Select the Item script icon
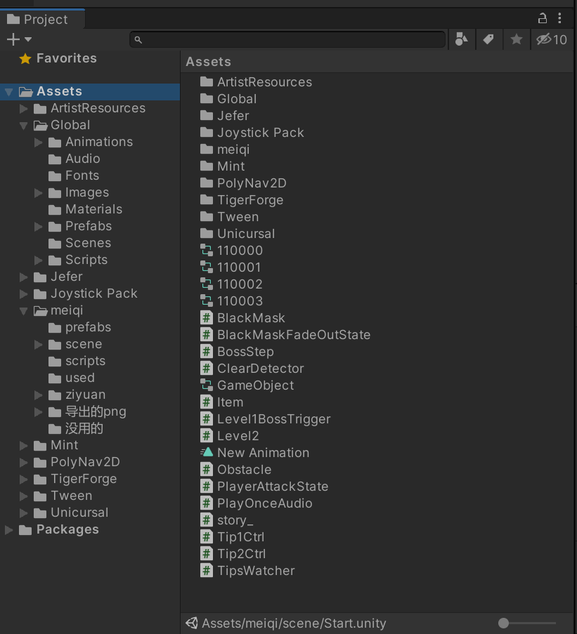 click(x=207, y=402)
